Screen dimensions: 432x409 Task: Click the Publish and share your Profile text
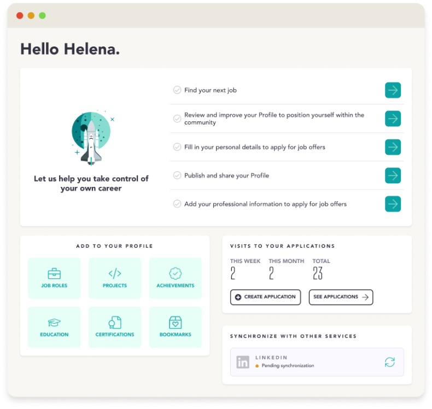point(227,176)
